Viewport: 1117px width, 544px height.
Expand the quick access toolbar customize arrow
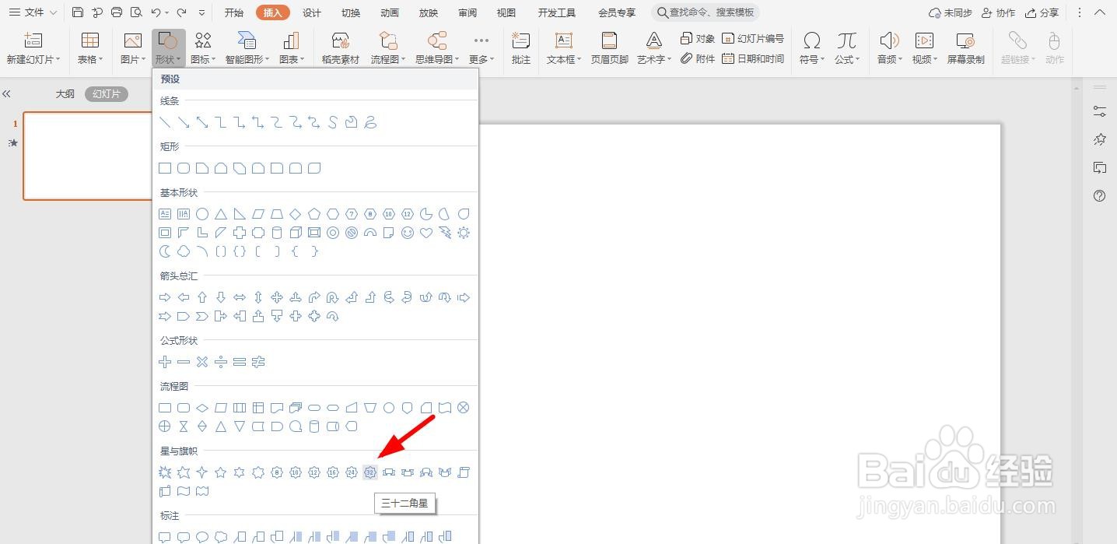pos(202,13)
